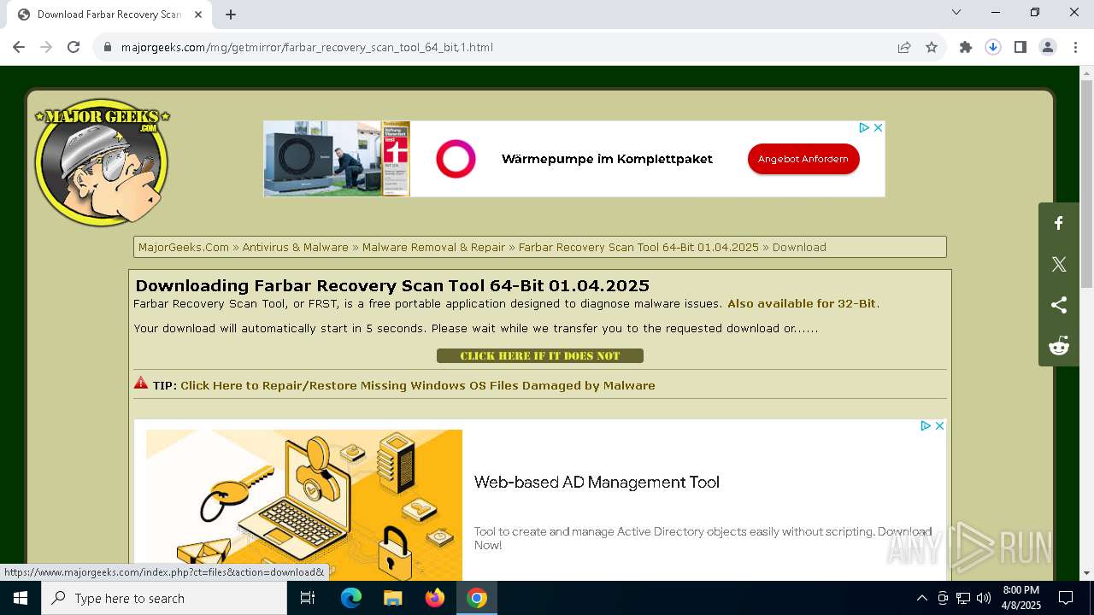Open a new browser tab
Screen dimensions: 1094x615
231,15
